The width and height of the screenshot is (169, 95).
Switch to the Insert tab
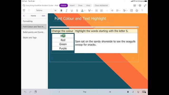click(72, 6)
